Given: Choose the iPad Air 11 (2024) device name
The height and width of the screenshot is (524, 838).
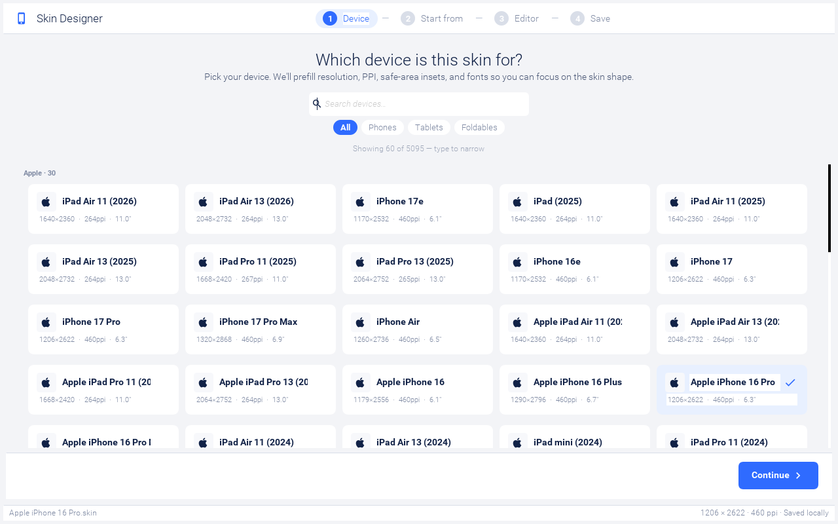Looking at the screenshot, I should (x=257, y=442).
